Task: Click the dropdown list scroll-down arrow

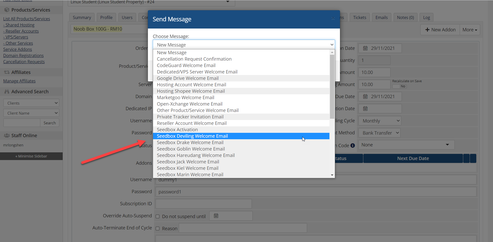Action: [332, 175]
